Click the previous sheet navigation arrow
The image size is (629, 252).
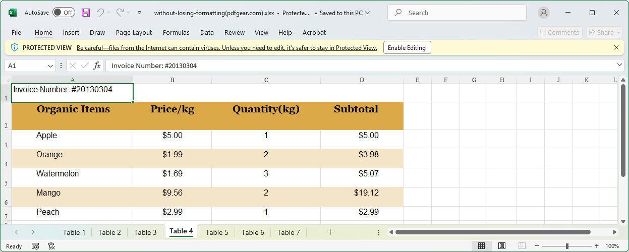tap(17, 232)
